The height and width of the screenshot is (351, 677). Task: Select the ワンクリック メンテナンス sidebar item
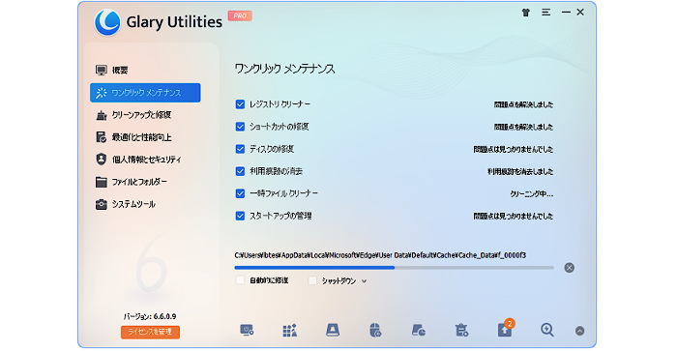[x=145, y=93]
